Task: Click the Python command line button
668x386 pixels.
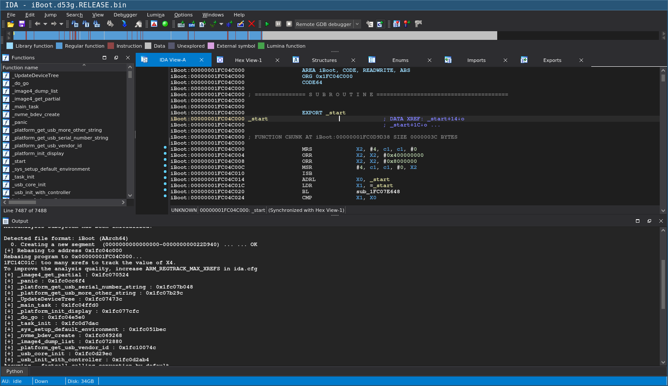Action: [x=15, y=371]
